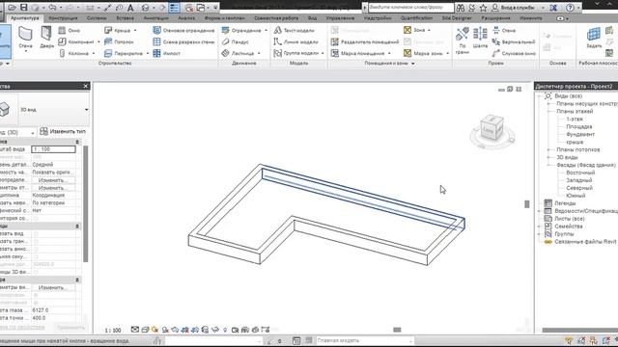The width and height of the screenshot is (618, 347).
Task: Save project from quick access toolbar
Action: click(24, 8)
